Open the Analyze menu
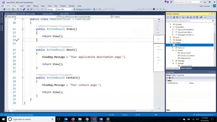The height and width of the screenshot is (122, 217). click(63, 6)
